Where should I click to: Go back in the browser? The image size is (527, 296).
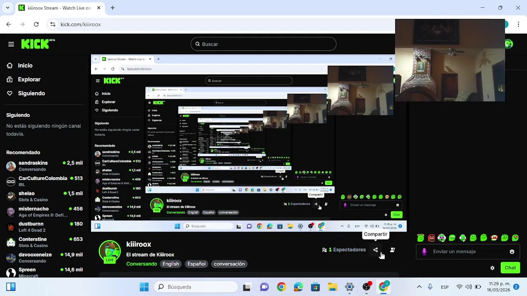pos(9,24)
